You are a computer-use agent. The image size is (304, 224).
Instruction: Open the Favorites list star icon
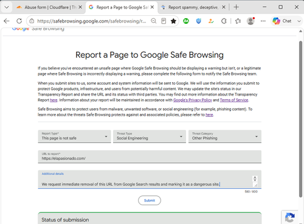[238, 21]
